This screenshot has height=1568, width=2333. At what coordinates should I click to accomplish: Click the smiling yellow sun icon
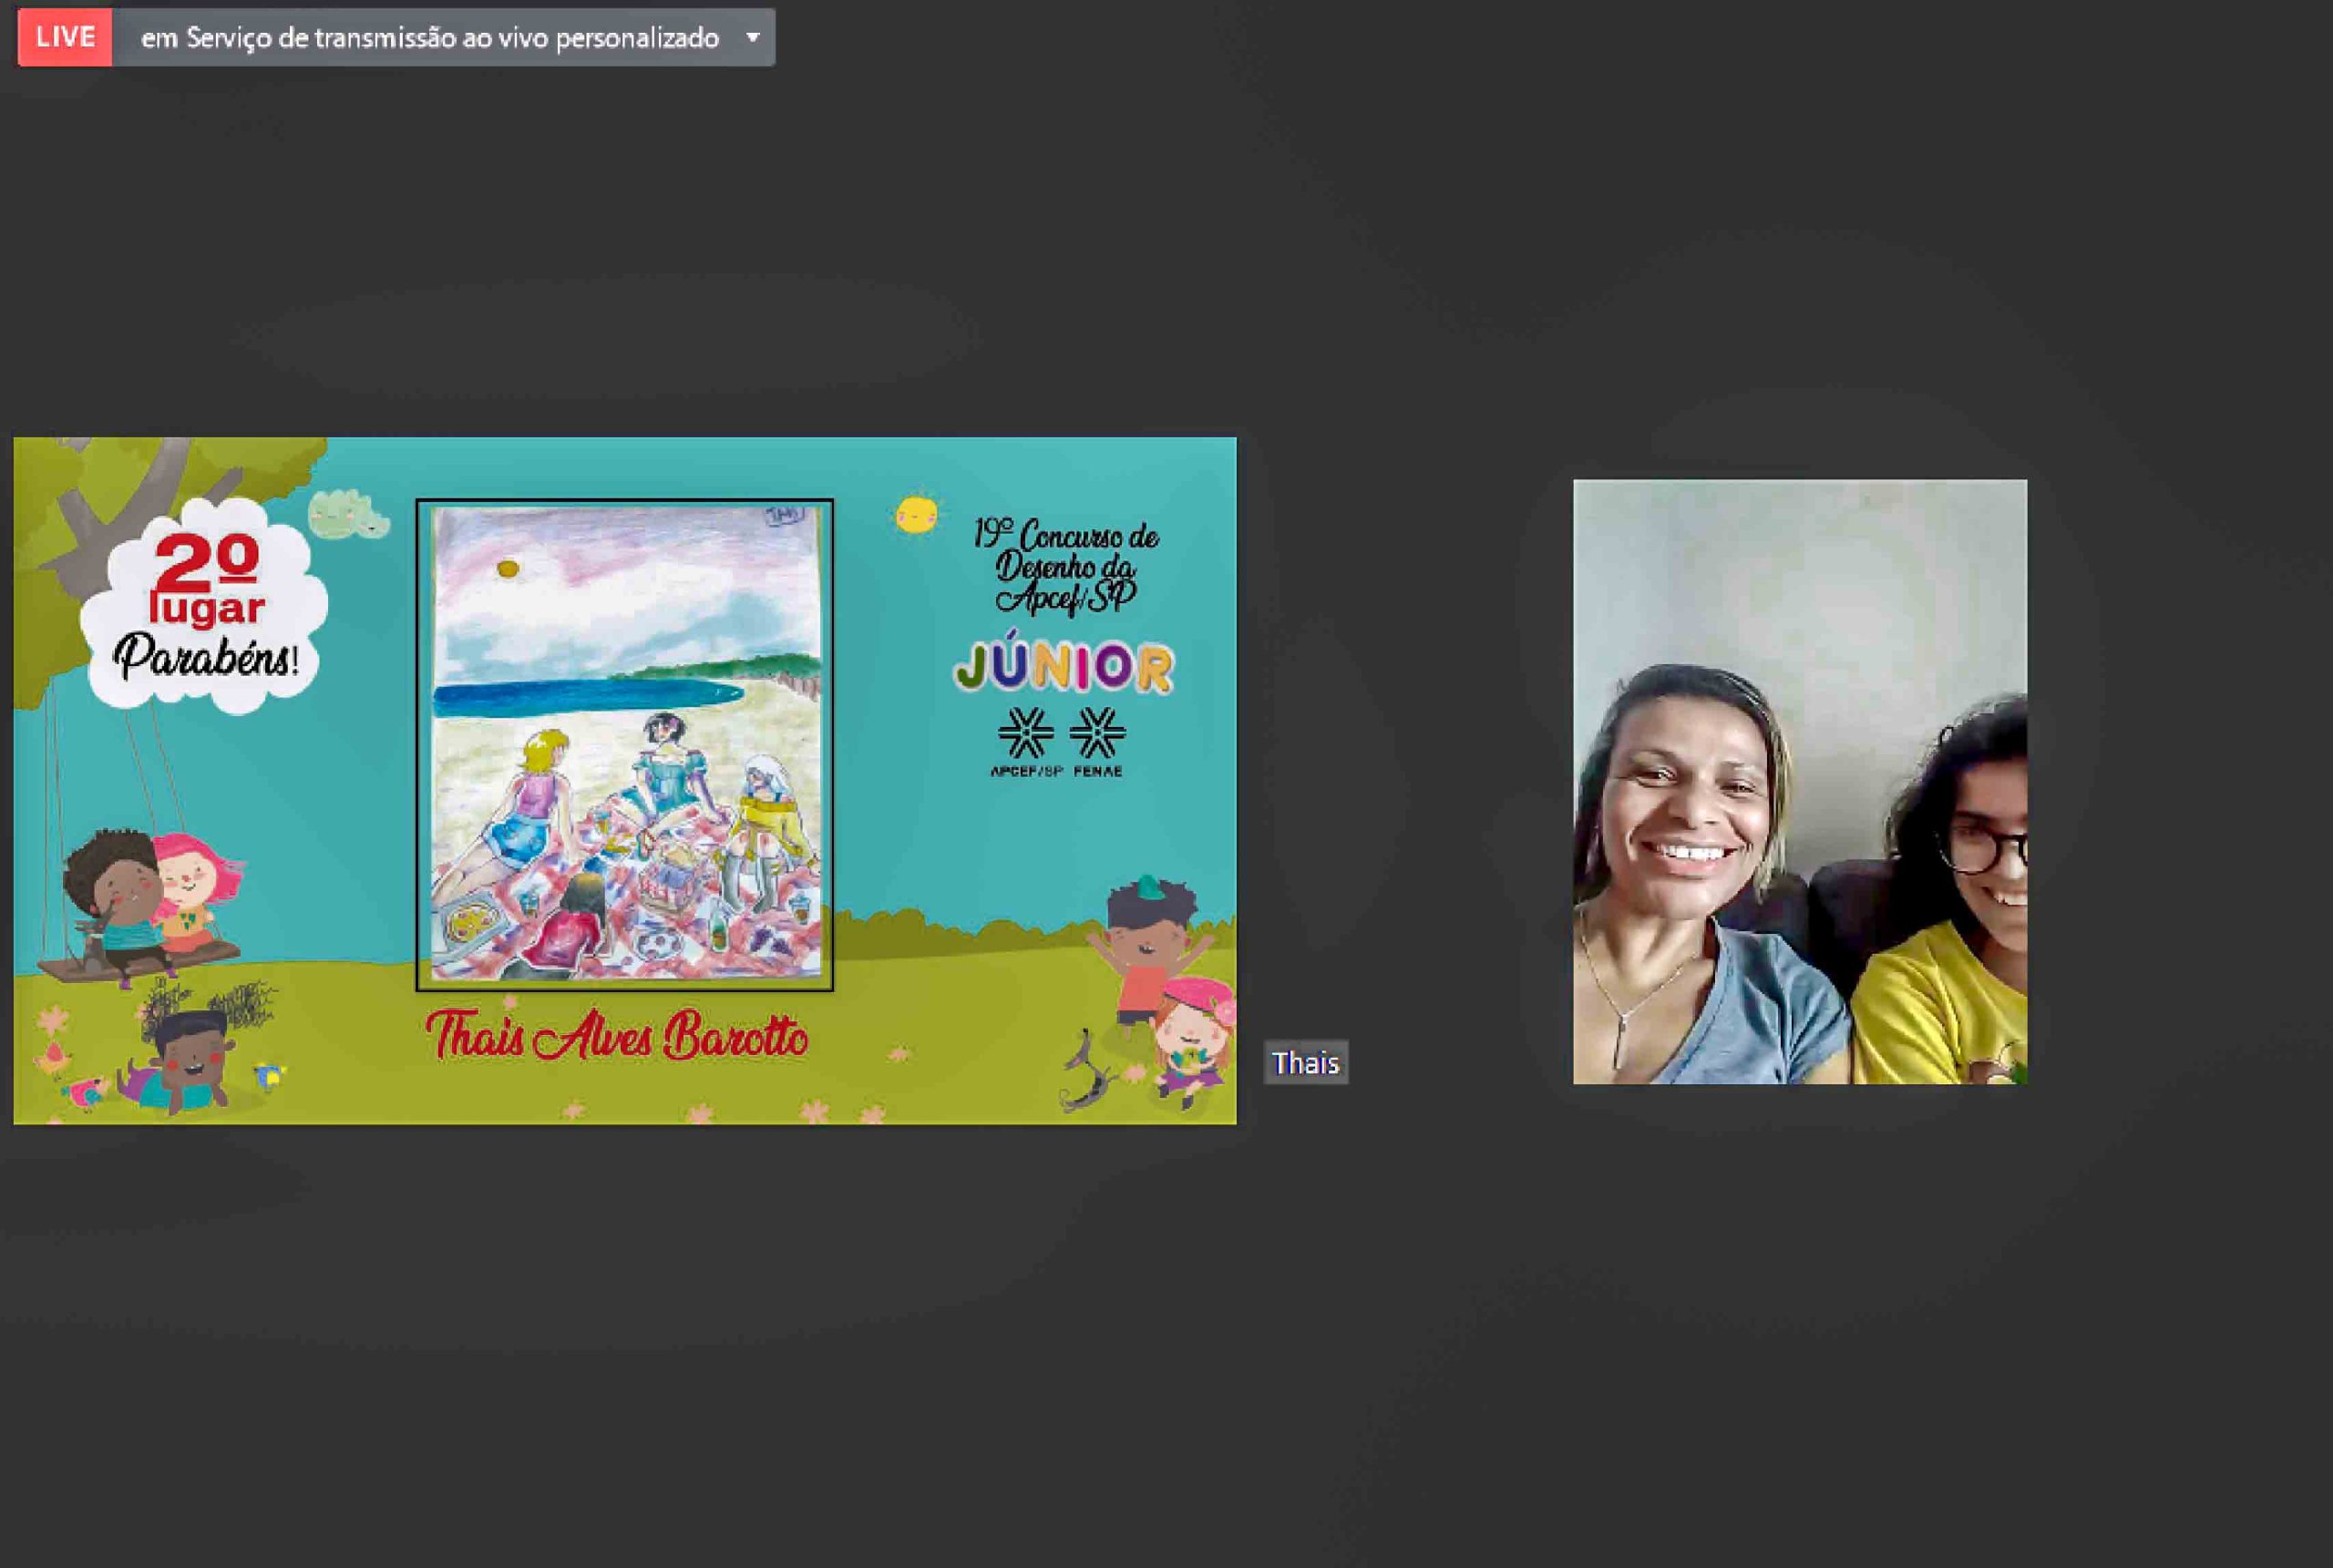tap(916, 514)
